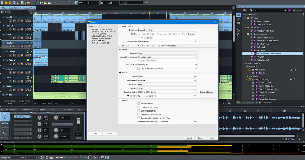The height and width of the screenshot is (160, 305).
Task: Collapse the Options section in Export dialog
Action: coord(120,100)
